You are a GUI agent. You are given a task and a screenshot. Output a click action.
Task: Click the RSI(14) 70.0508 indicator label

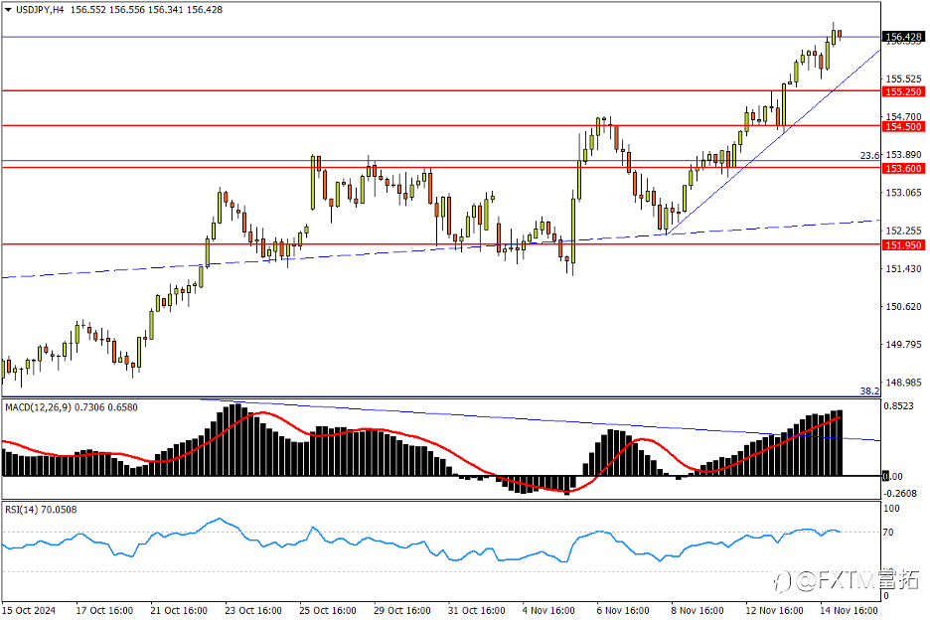(41, 510)
